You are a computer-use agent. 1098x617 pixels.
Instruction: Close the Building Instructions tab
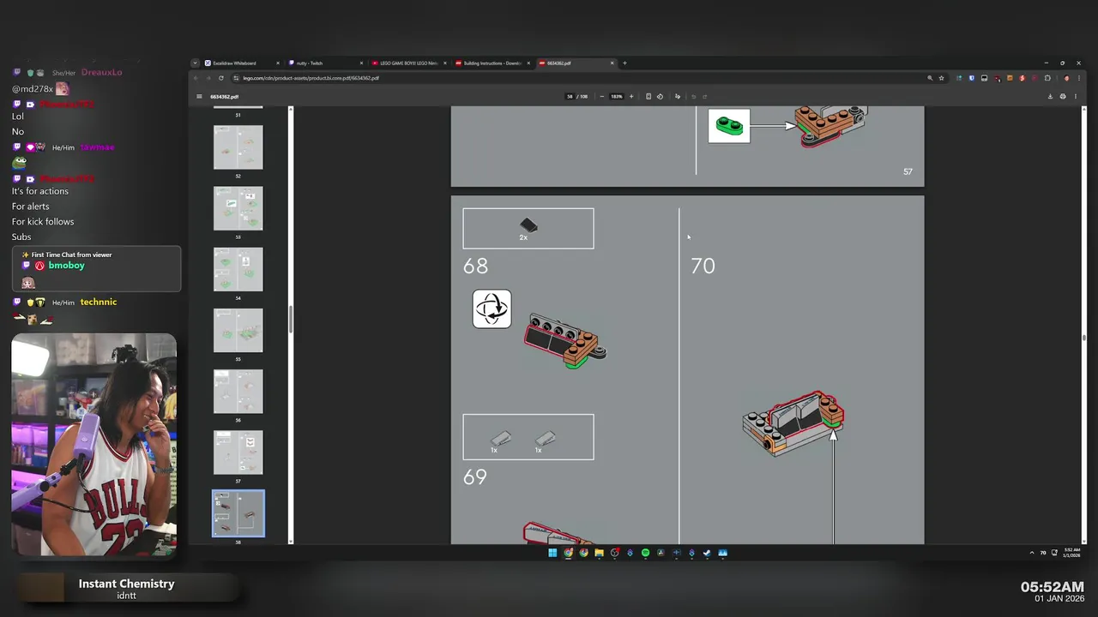528,63
